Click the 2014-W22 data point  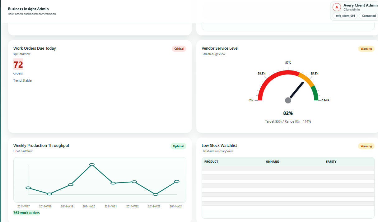(x=134, y=182)
